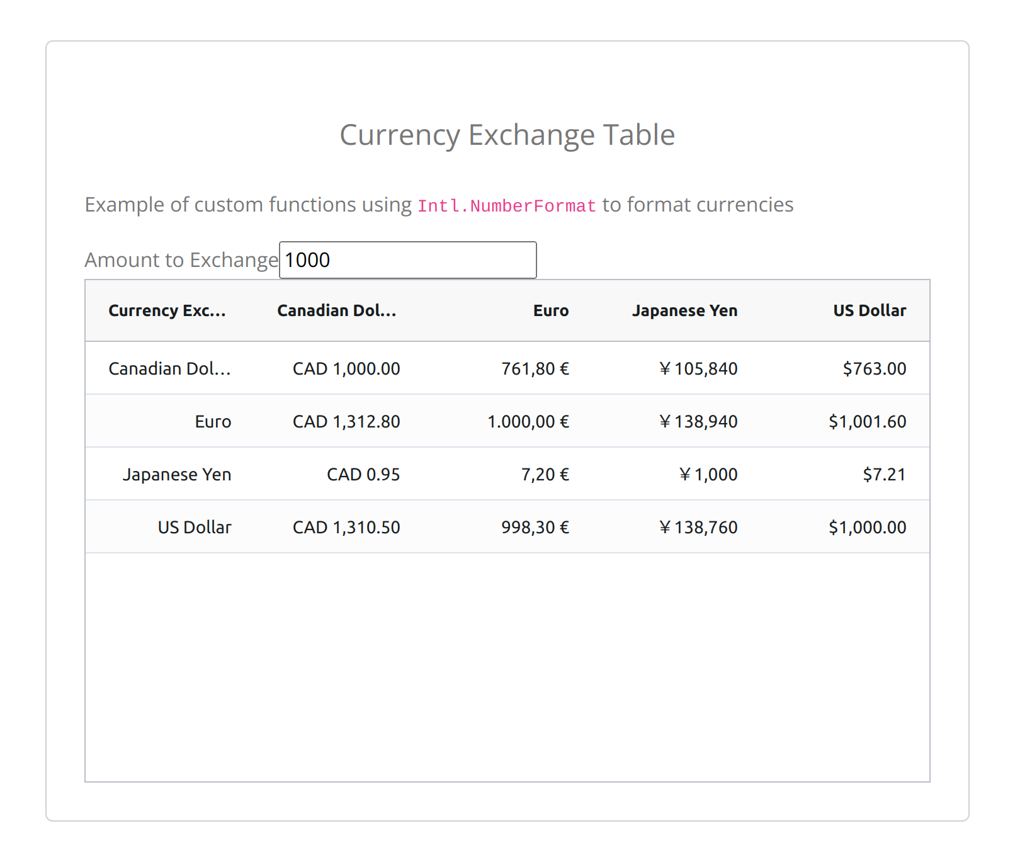The height and width of the screenshot is (855, 1015).
Task: Click the US Dollar column header
Action: point(869,310)
